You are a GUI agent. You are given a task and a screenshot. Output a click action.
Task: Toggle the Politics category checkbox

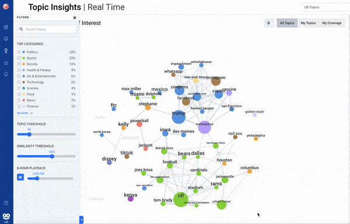pos(19,52)
